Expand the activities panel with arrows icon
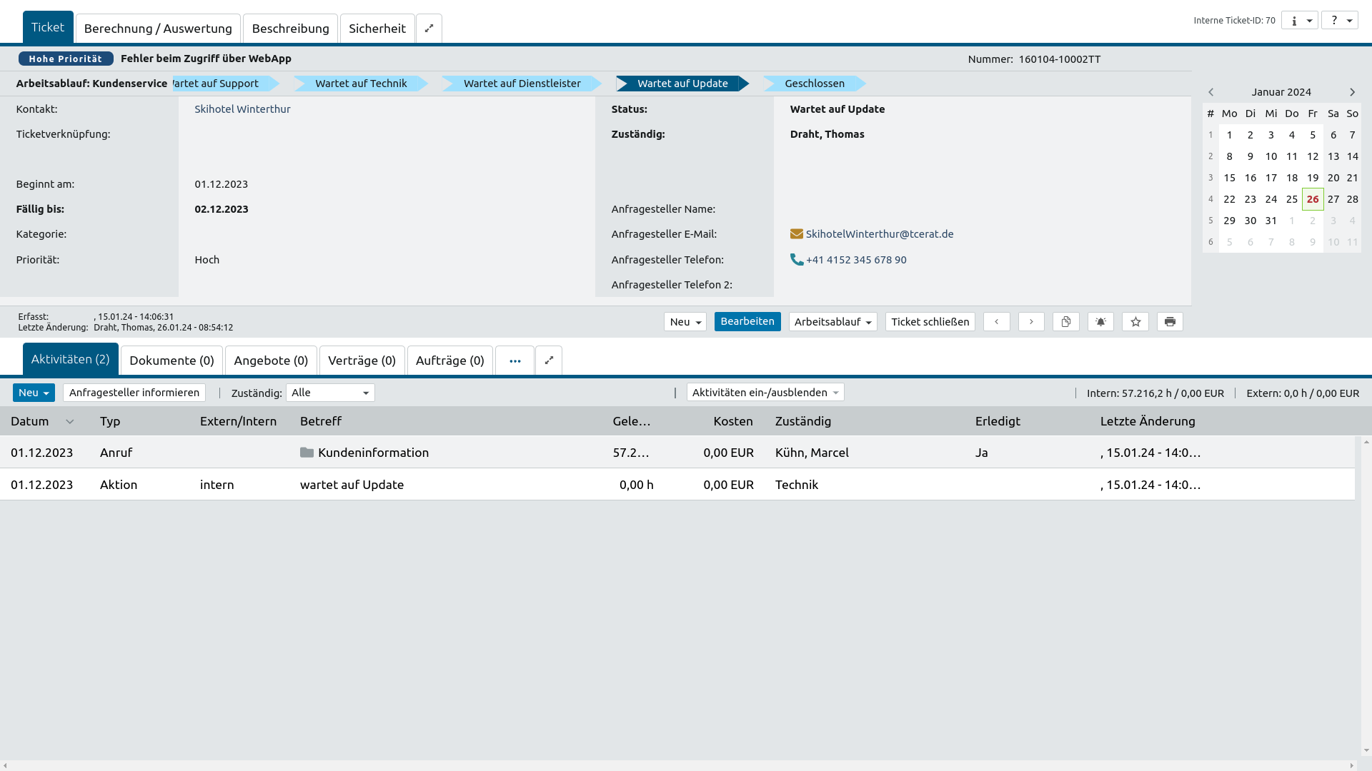This screenshot has height=771, width=1372. (549, 361)
